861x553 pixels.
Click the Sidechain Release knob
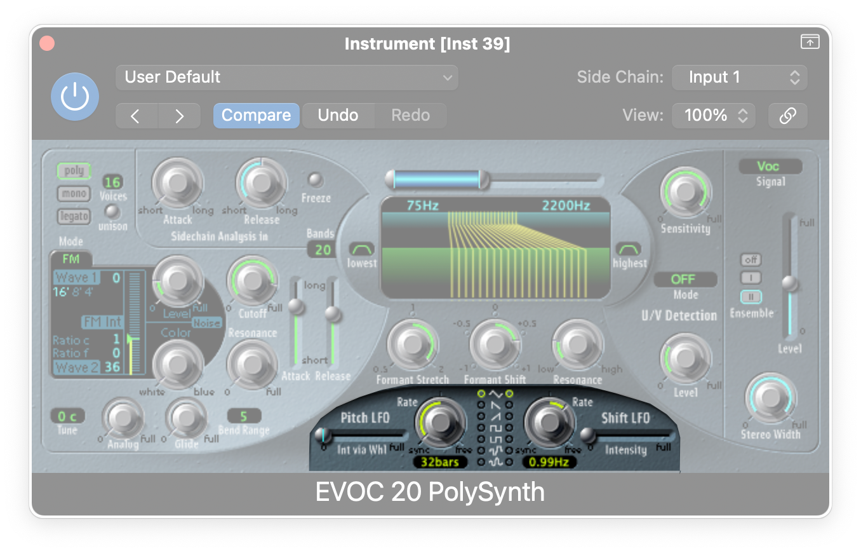point(262,183)
